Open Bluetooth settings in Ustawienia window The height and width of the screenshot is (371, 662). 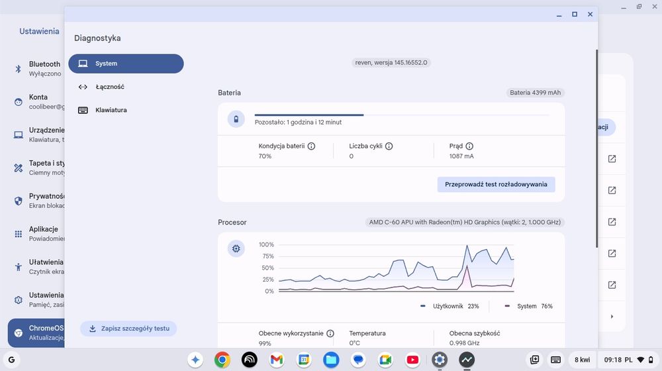point(36,68)
